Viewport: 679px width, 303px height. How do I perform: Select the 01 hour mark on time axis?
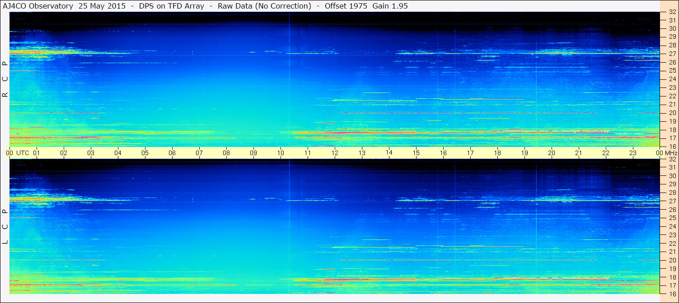tap(37, 153)
